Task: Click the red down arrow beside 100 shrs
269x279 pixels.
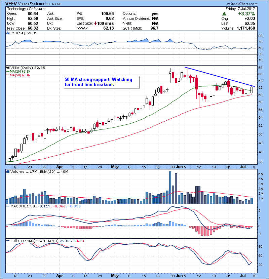Action: click(x=95, y=24)
